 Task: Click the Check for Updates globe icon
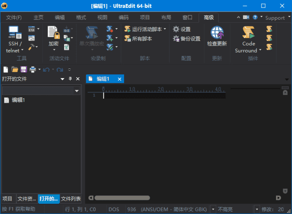(217, 32)
